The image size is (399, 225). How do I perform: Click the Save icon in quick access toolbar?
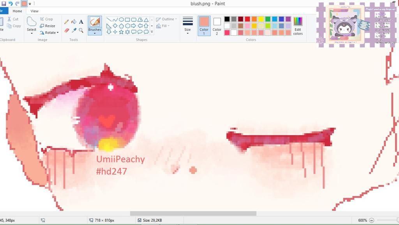pyautogui.click(x=4, y=3)
